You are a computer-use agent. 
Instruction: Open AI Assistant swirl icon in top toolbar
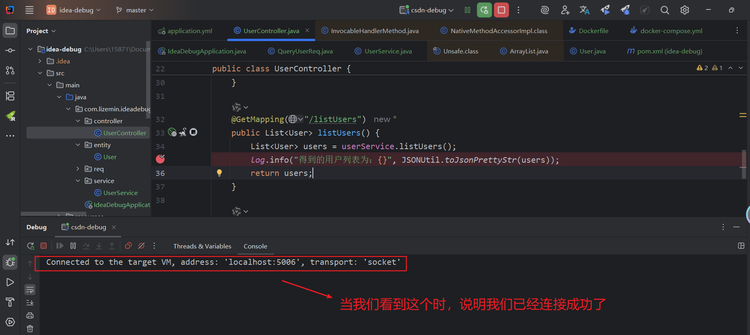pos(545,10)
